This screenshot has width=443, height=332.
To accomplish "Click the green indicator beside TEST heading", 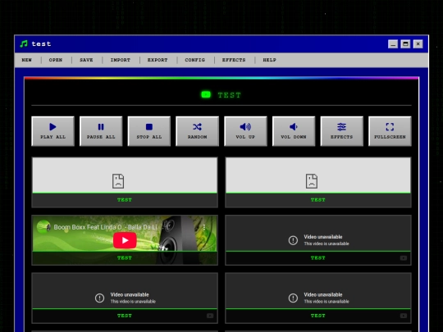I will click(206, 94).
